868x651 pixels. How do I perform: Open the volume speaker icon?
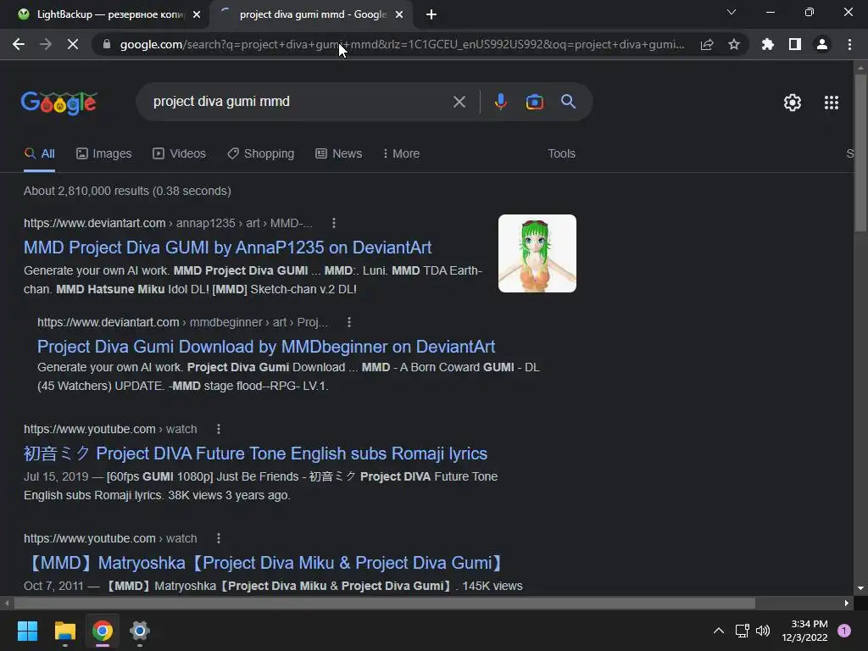pos(763,631)
